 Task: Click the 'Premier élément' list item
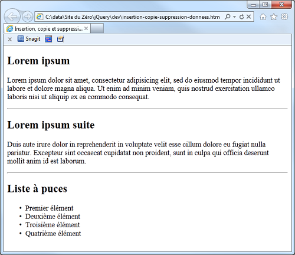[49, 208]
